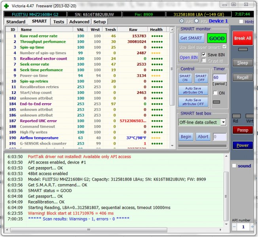Image resolution: width=258 pixels, height=237 pixels.
Task: Go to the Setup tab
Action: pyautogui.click(x=99, y=22)
